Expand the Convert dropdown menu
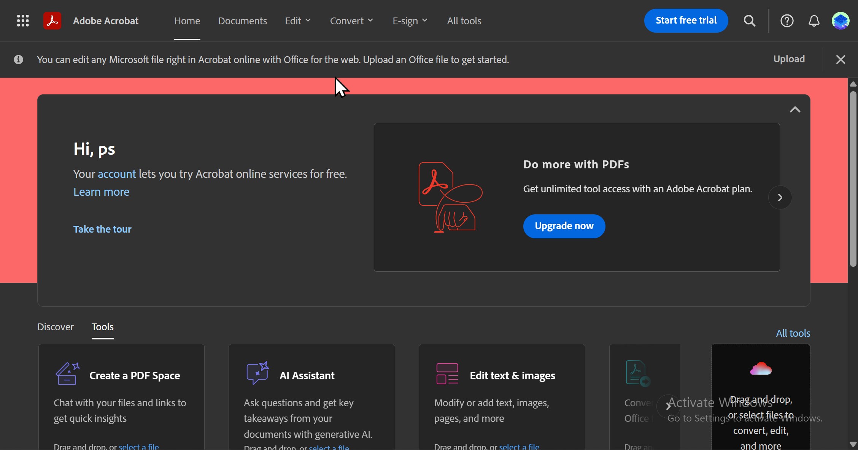 click(x=351, y=21)
